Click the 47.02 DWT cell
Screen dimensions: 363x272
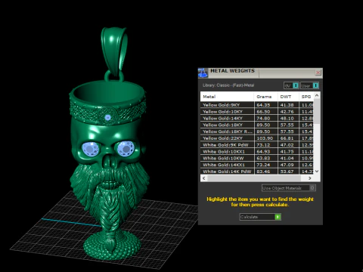coord(288,145)
